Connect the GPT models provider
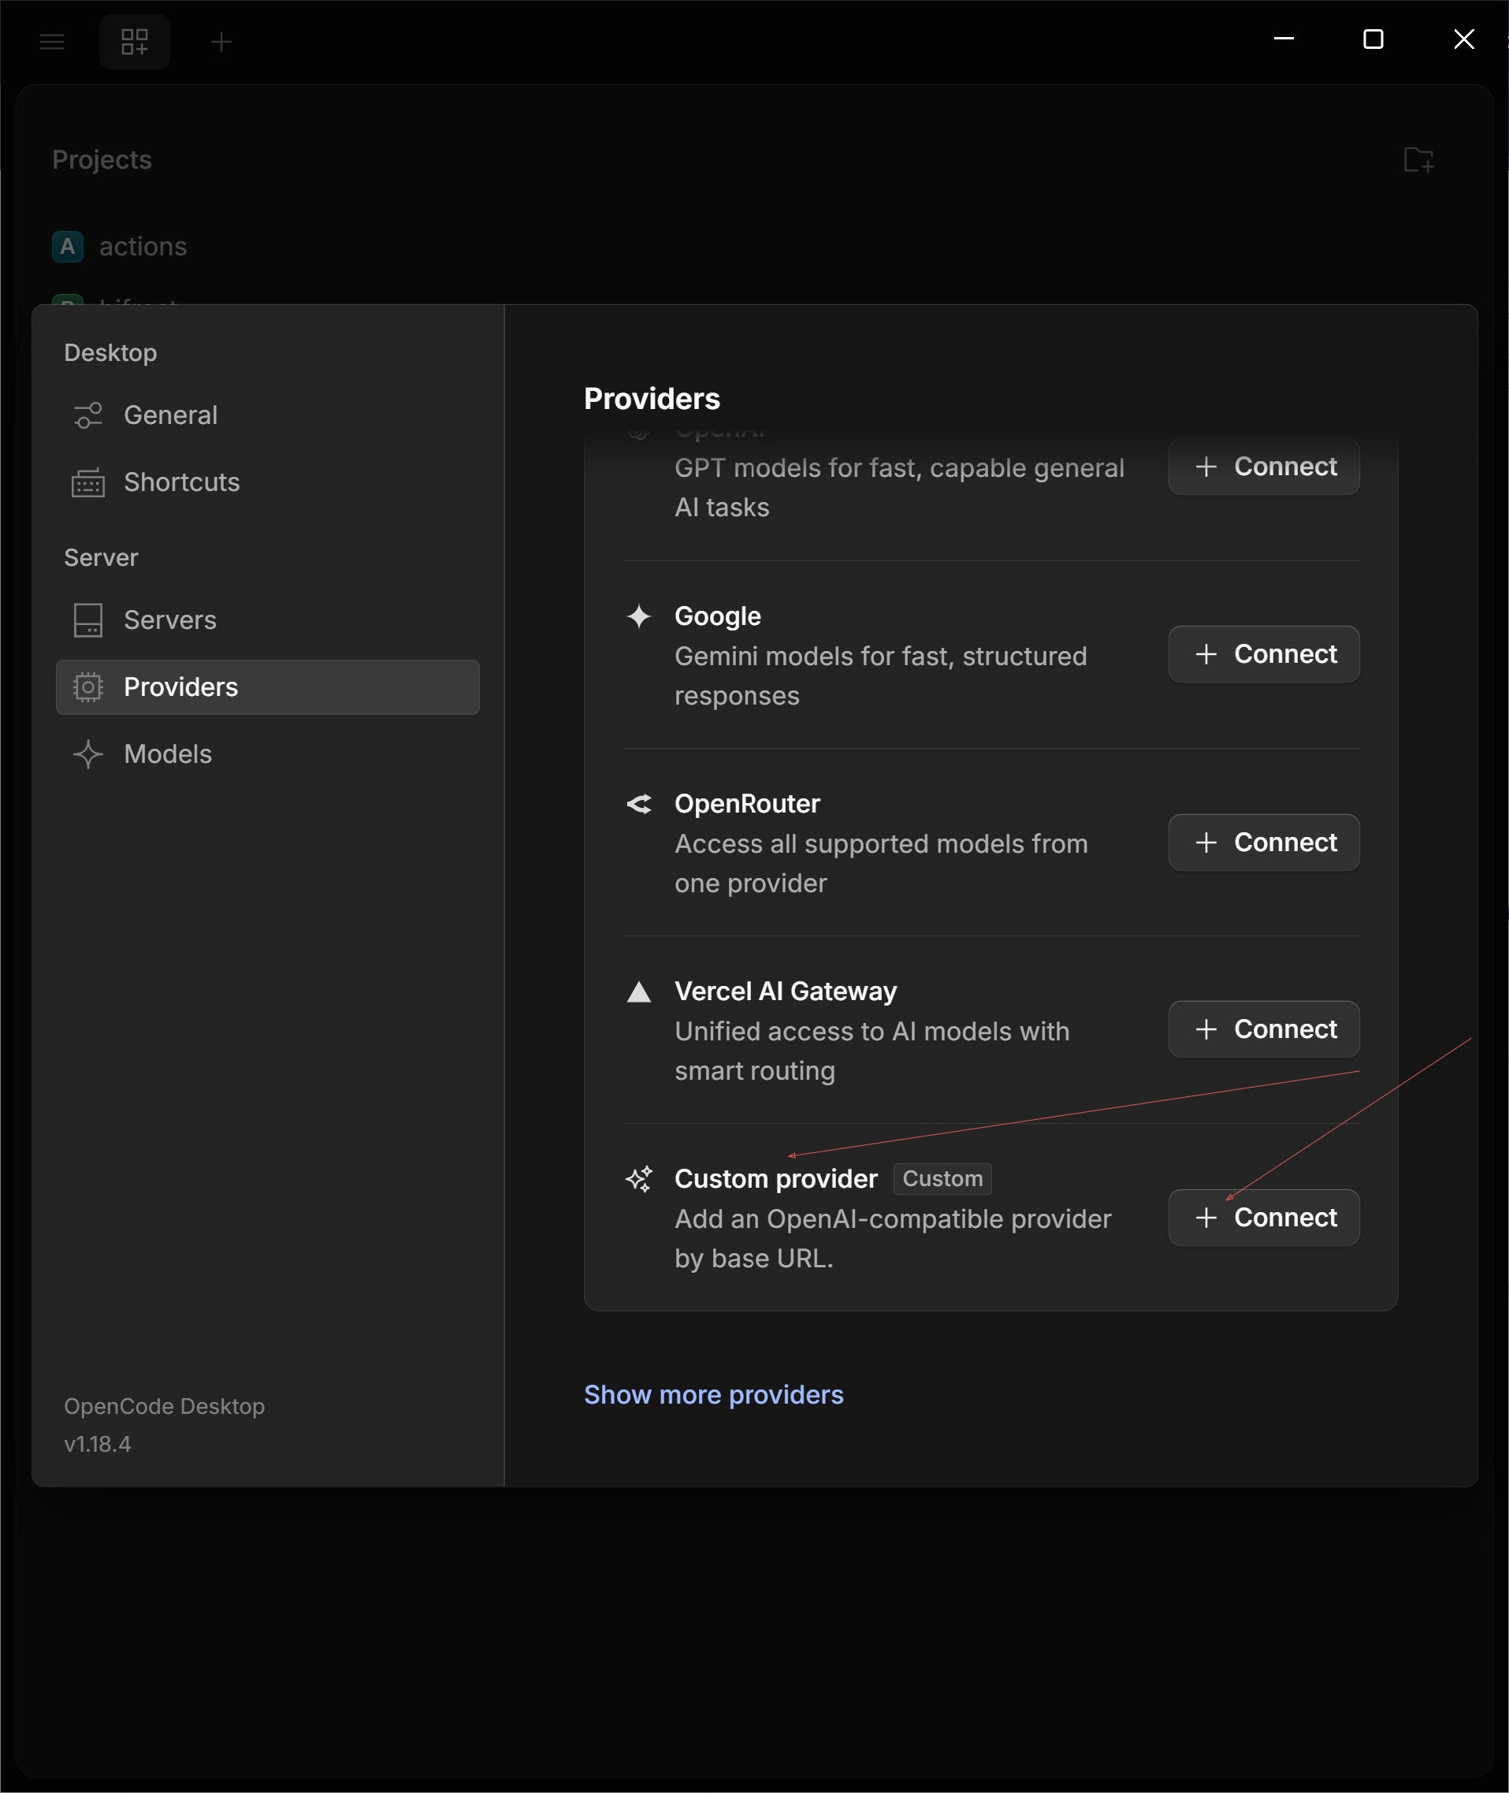 coord(1263,467)
